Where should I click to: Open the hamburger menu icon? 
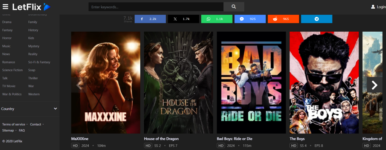(5, 7)
